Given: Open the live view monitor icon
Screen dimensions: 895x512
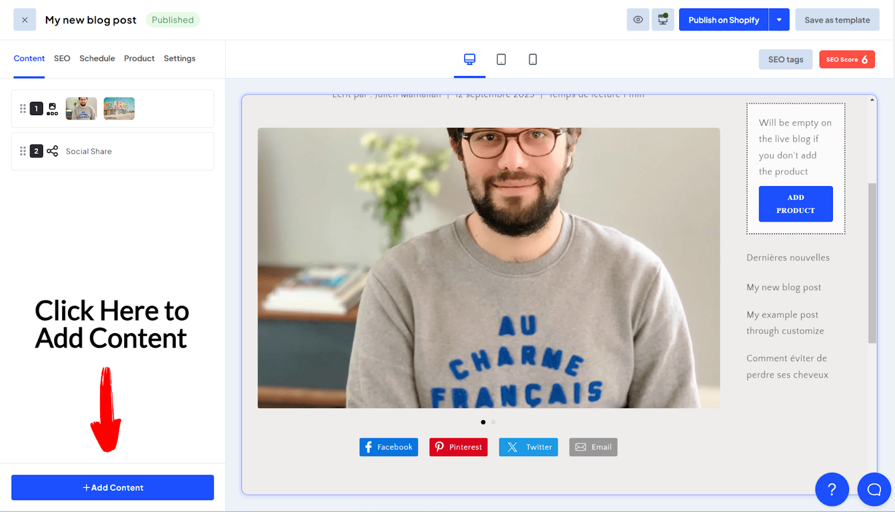Looking at the screenshot, I should (x=663, y=20).
